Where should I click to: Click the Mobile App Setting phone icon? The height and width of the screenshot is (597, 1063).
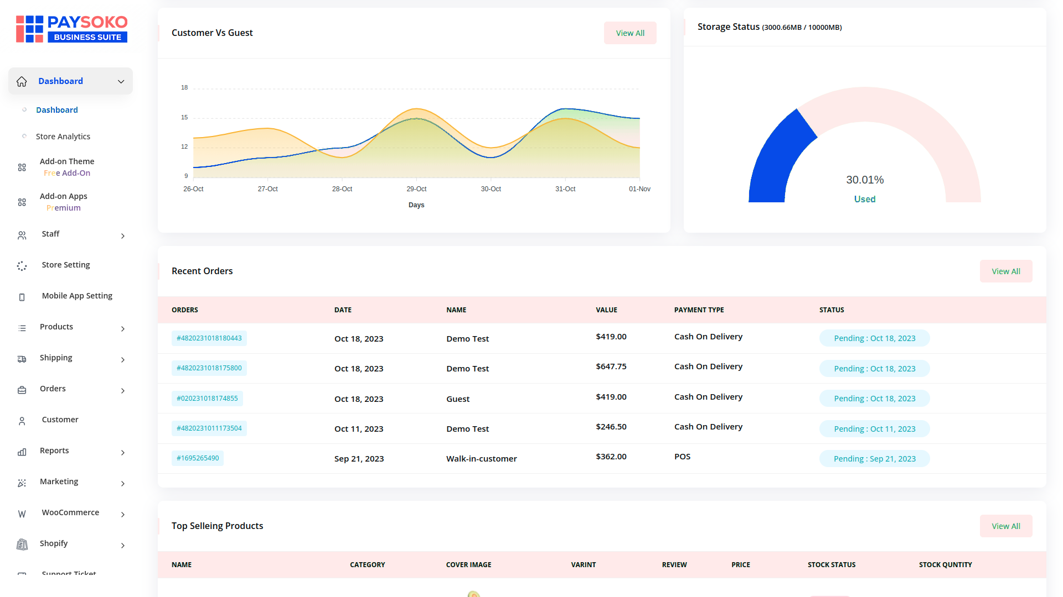[22, 297]
